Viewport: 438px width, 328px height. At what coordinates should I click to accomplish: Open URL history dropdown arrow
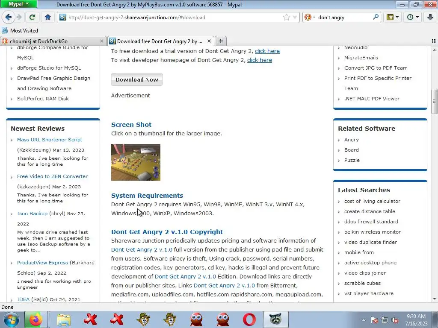click(x=295, y=17)
